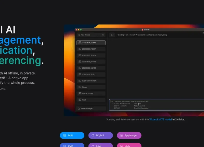
Task: Click chat icon of thread 20230605_105058
Action: [80, 55]
